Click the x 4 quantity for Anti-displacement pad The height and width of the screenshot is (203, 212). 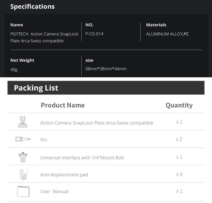[x=179, y=174]
